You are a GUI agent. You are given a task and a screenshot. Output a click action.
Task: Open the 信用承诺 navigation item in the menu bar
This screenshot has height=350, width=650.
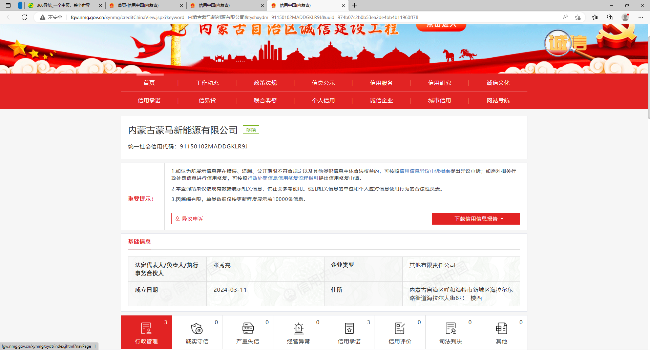pos(149,100)
